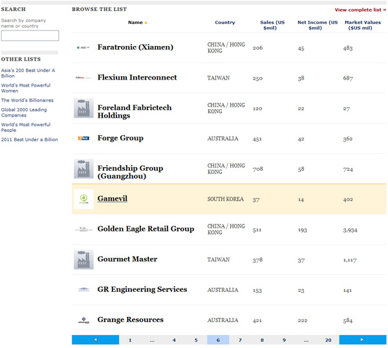388x348 pixels.
Task: Click the previous page arrow button
Action: pos(95,340)
